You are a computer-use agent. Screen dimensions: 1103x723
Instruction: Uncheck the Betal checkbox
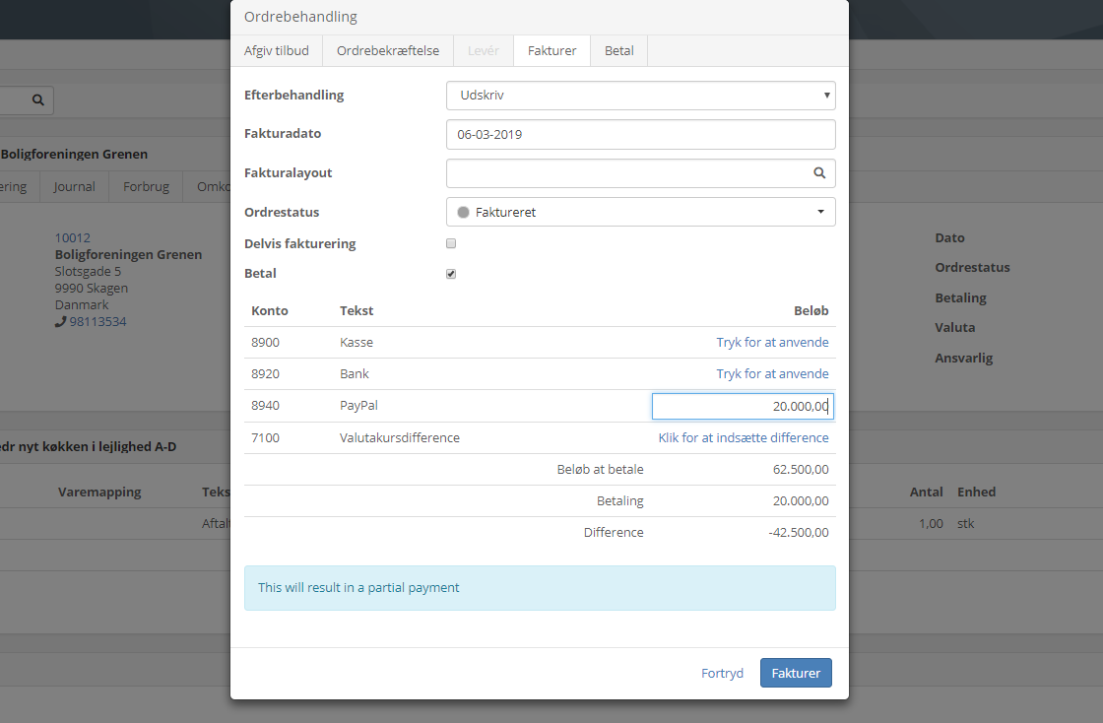(x=451, y=274)
